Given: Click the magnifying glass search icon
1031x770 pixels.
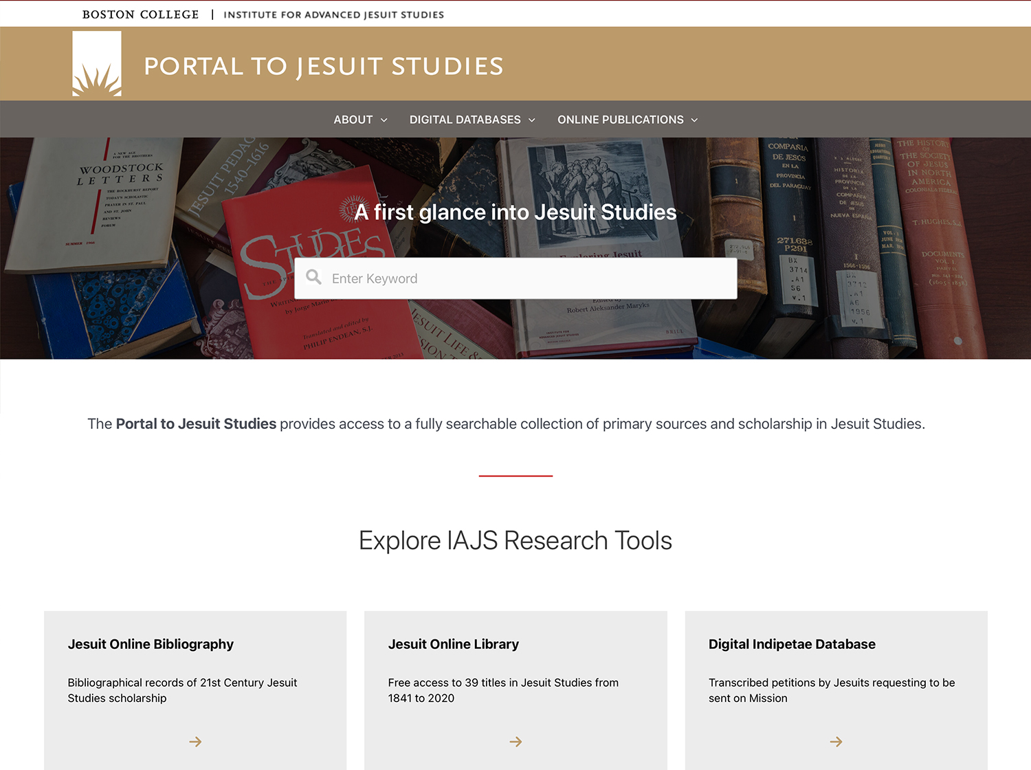Looking at the screenshot, I should 314,277.
